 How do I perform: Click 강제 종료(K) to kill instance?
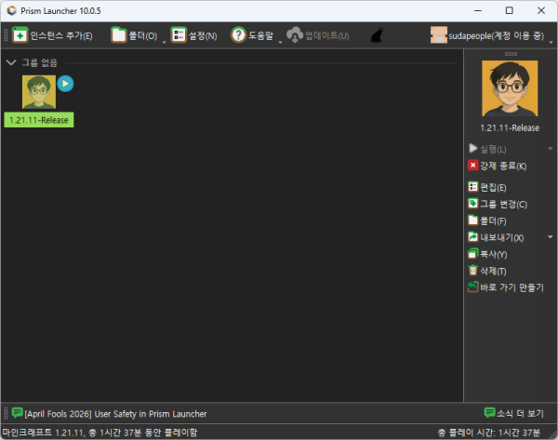(498, 166)
